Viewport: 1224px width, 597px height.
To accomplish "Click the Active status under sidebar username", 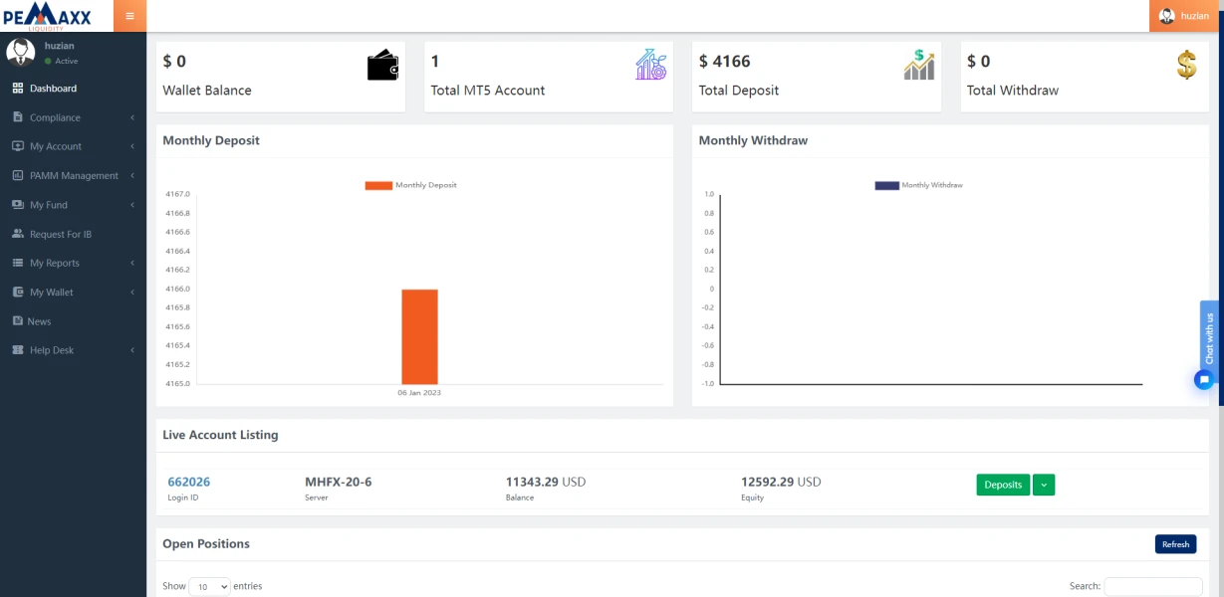I will tap(62, 61).
